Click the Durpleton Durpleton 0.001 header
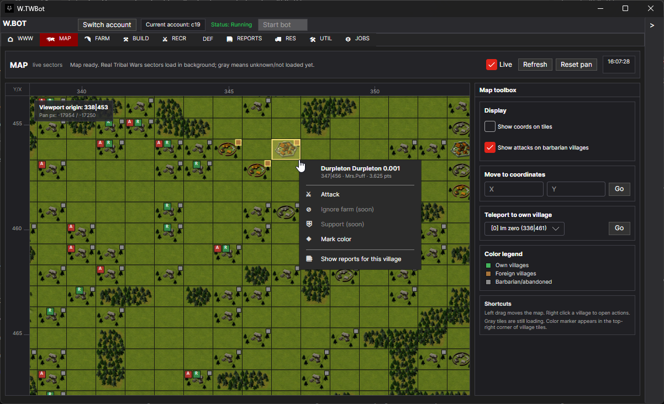664x404 pixels. [x=360, y=168]
